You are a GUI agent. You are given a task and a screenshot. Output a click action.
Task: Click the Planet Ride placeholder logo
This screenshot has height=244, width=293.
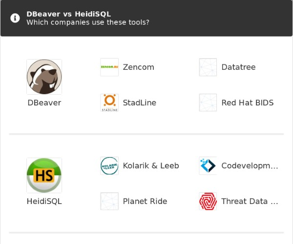(x=109, y=202)
